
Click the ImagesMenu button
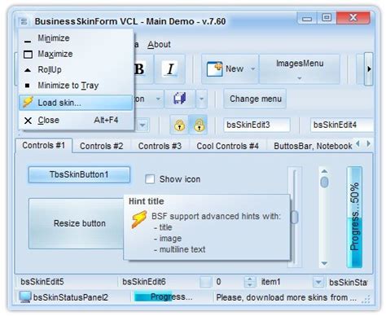300,68
